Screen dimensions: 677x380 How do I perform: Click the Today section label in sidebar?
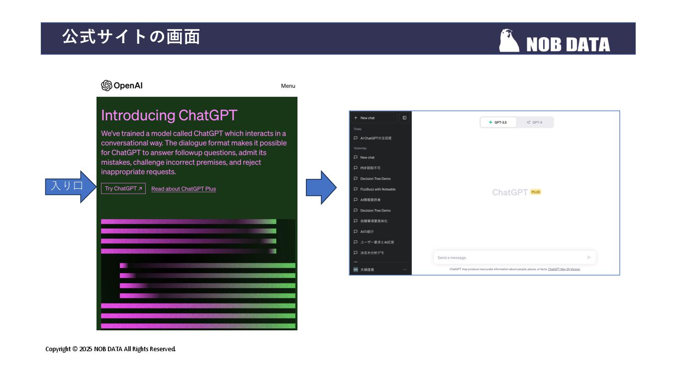(x=358, y=129)
